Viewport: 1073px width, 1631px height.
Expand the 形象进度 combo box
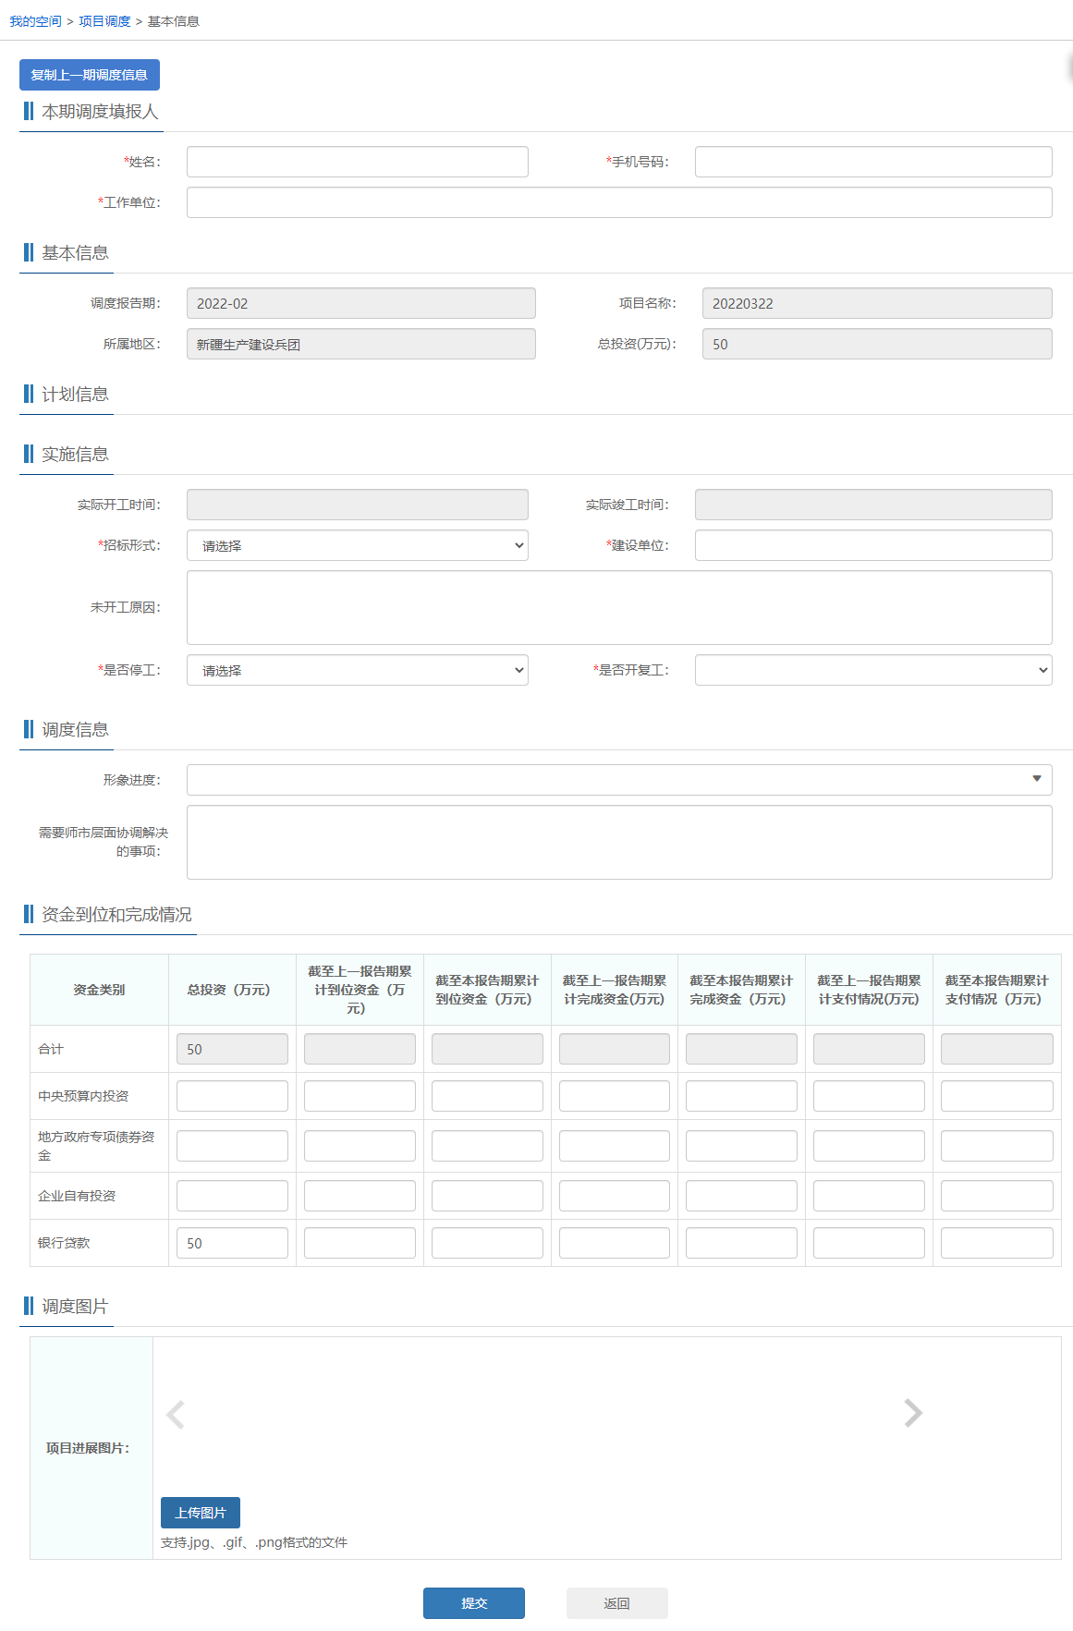click(618, 780)
